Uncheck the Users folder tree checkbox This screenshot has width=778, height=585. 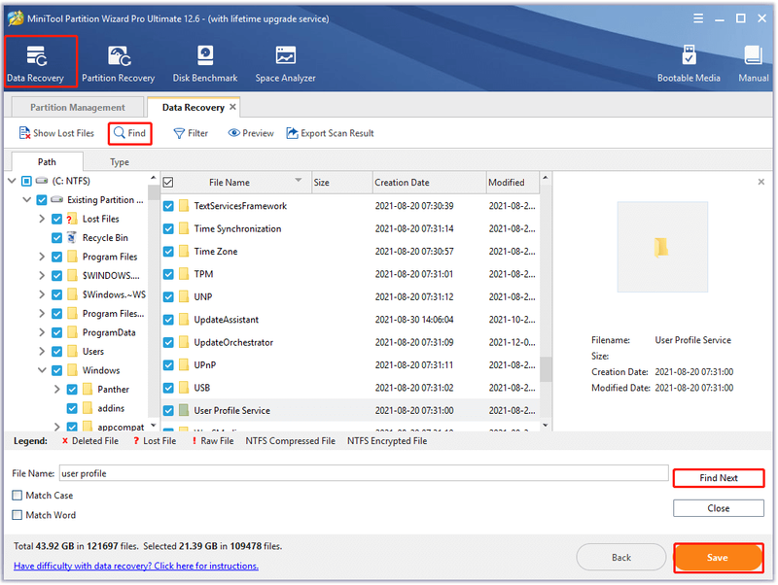pos(56,352)
